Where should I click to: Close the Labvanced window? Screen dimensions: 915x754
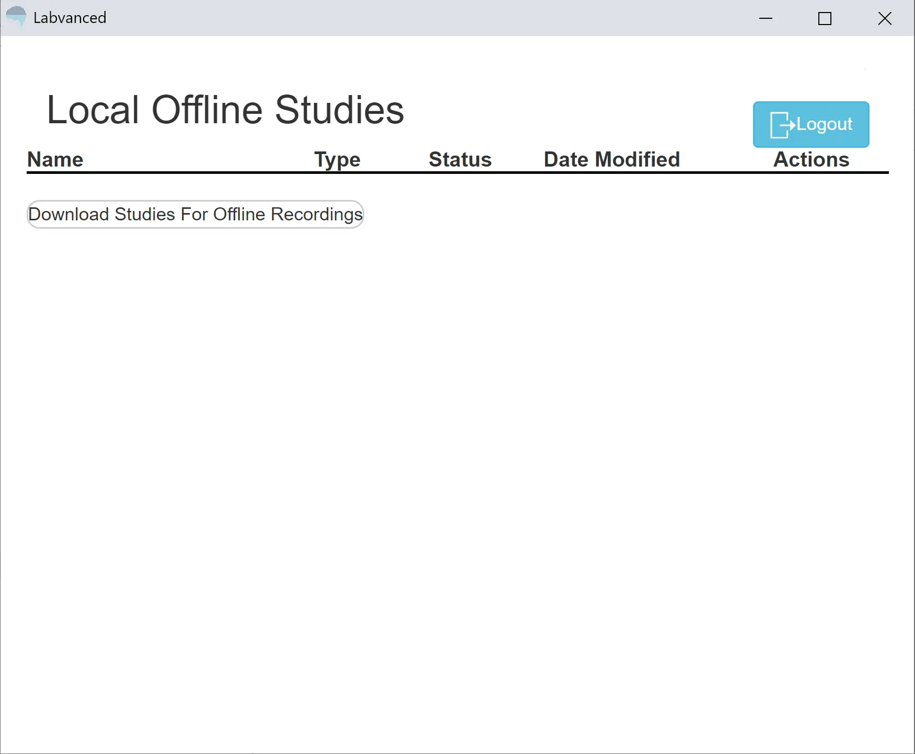pyautogui.click(x=885, y=18)
